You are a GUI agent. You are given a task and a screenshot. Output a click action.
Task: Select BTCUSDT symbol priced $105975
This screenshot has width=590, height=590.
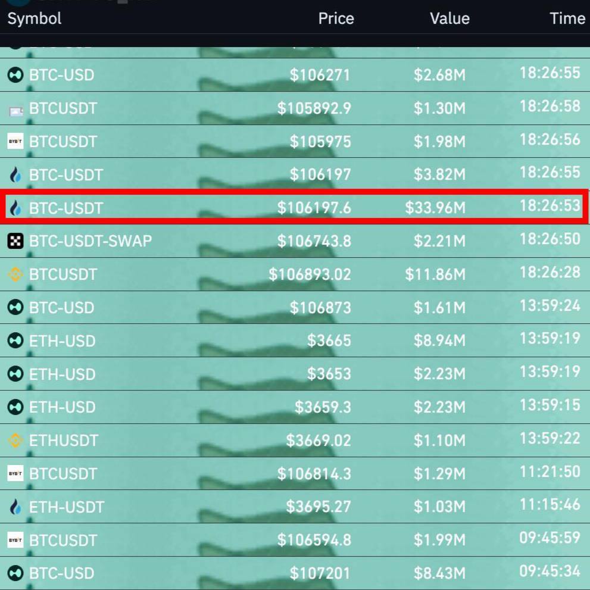(63, 142)
